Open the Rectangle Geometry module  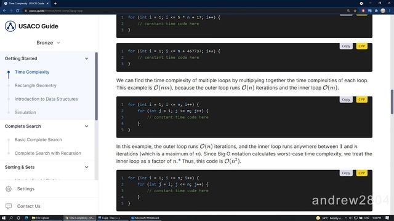pos(36,85)
